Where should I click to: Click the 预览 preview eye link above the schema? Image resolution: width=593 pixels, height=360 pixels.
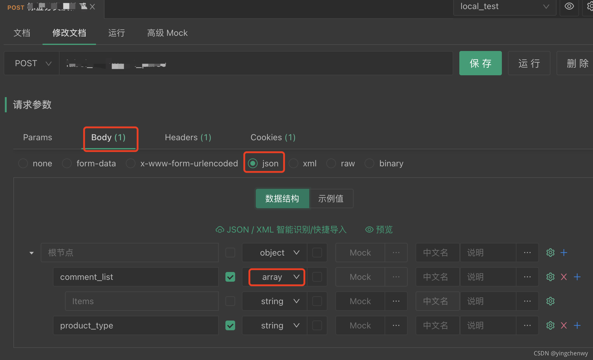(x=379, y=229)
